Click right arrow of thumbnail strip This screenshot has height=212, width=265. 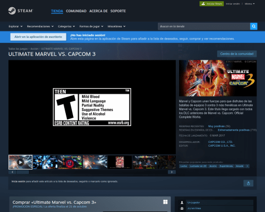pos(172,172)
